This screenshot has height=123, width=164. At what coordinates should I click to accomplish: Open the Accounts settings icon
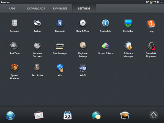click(x=14, y=24)
